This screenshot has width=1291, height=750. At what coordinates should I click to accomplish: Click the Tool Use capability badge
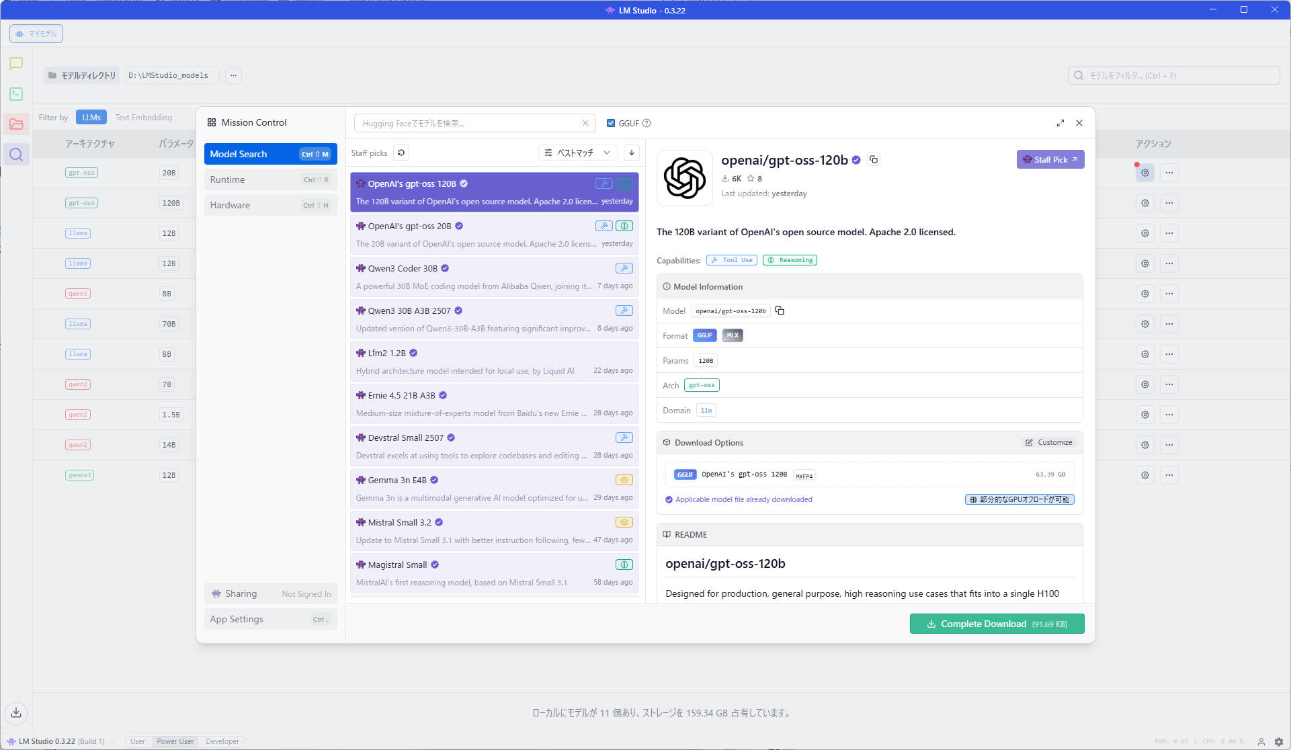pos(732,260)
